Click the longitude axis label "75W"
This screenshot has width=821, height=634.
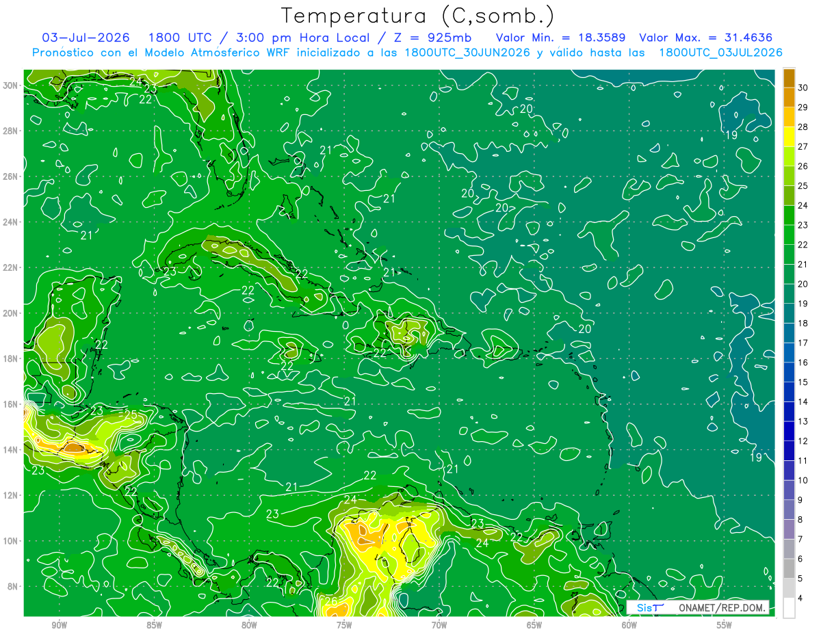pyautogui.click(x=344, y=625)
